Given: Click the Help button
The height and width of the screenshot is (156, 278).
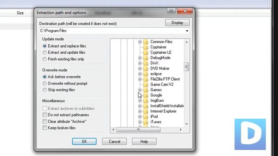Looking at the screenshot, I should 144,142.
